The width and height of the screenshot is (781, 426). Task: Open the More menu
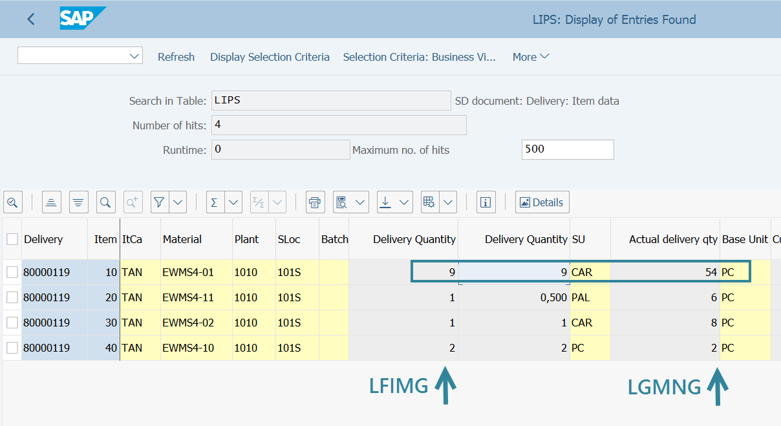coord(530,57)
